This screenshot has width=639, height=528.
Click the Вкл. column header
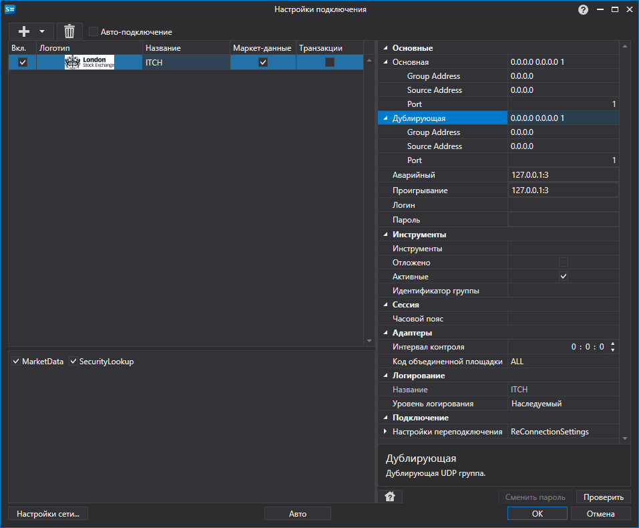pyautogui.click(x=23, y=47)
